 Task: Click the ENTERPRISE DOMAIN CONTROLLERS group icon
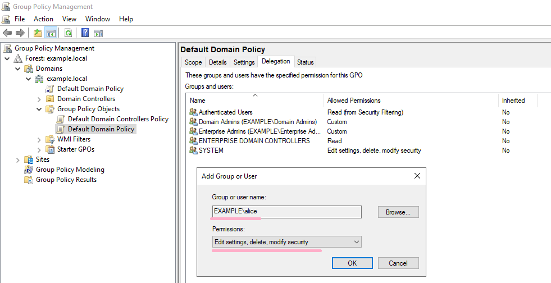coord(193,141)
